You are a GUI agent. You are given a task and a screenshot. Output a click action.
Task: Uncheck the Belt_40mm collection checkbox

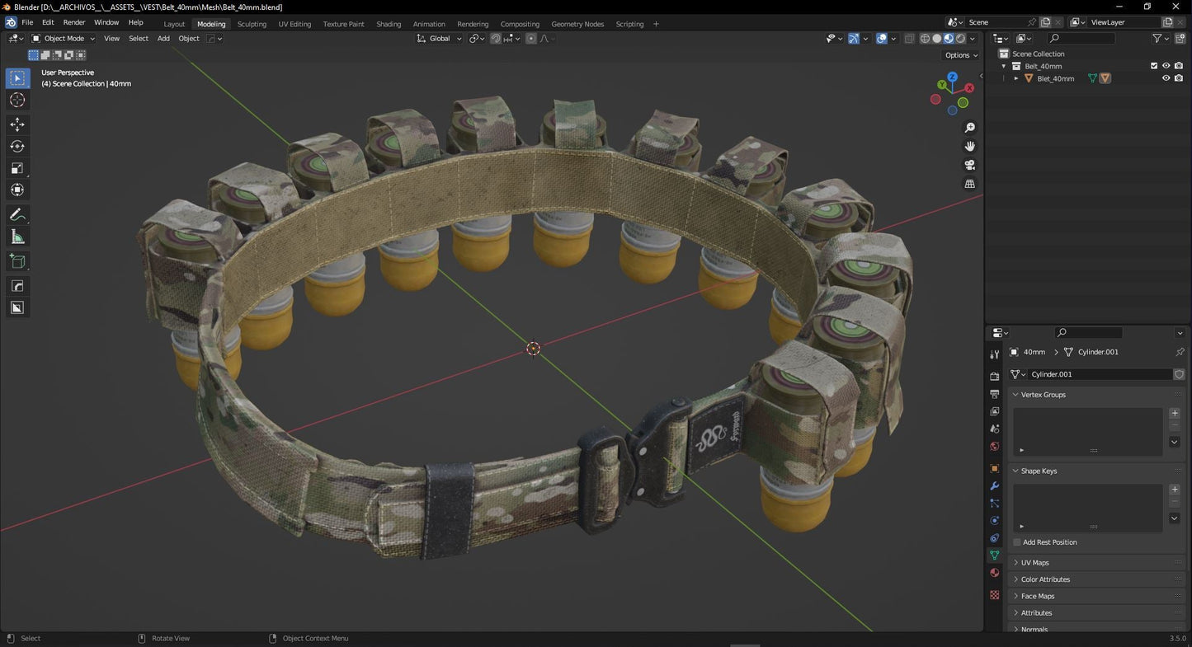point(1153,65)
